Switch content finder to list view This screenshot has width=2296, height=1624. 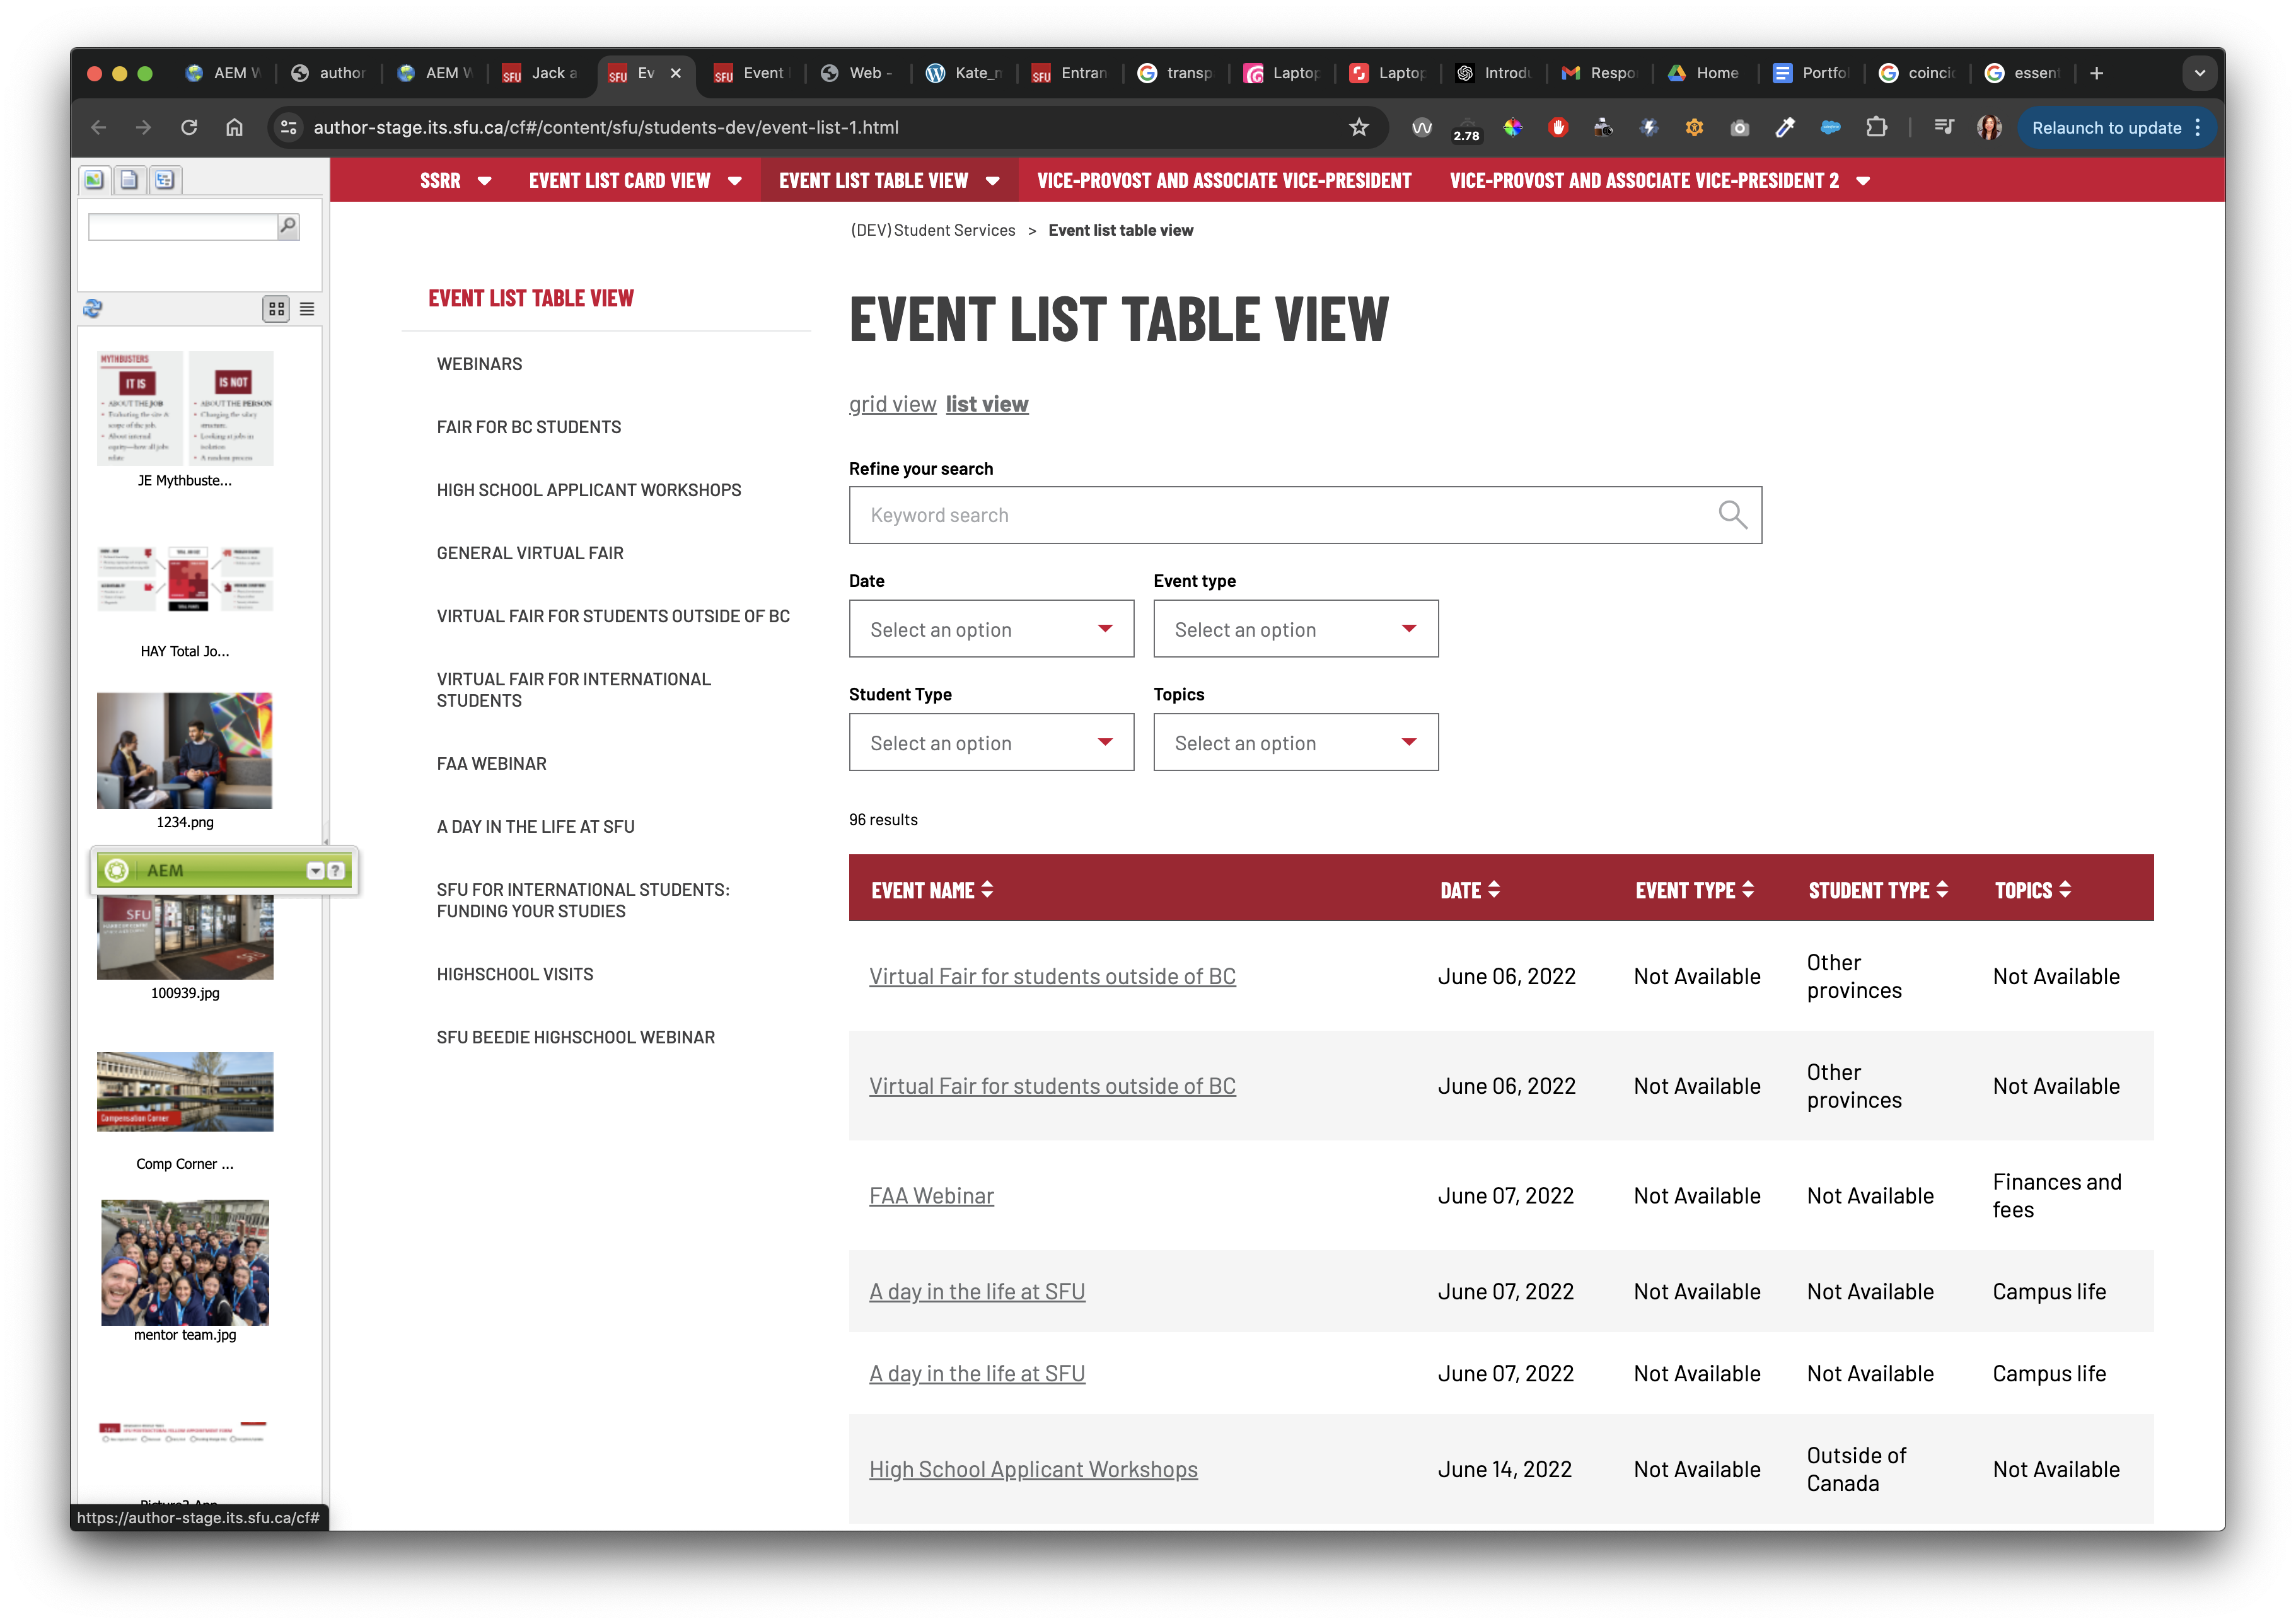pos(307,309)
